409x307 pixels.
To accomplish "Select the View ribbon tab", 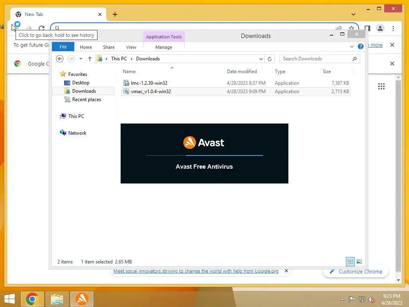I will (131, 47).
